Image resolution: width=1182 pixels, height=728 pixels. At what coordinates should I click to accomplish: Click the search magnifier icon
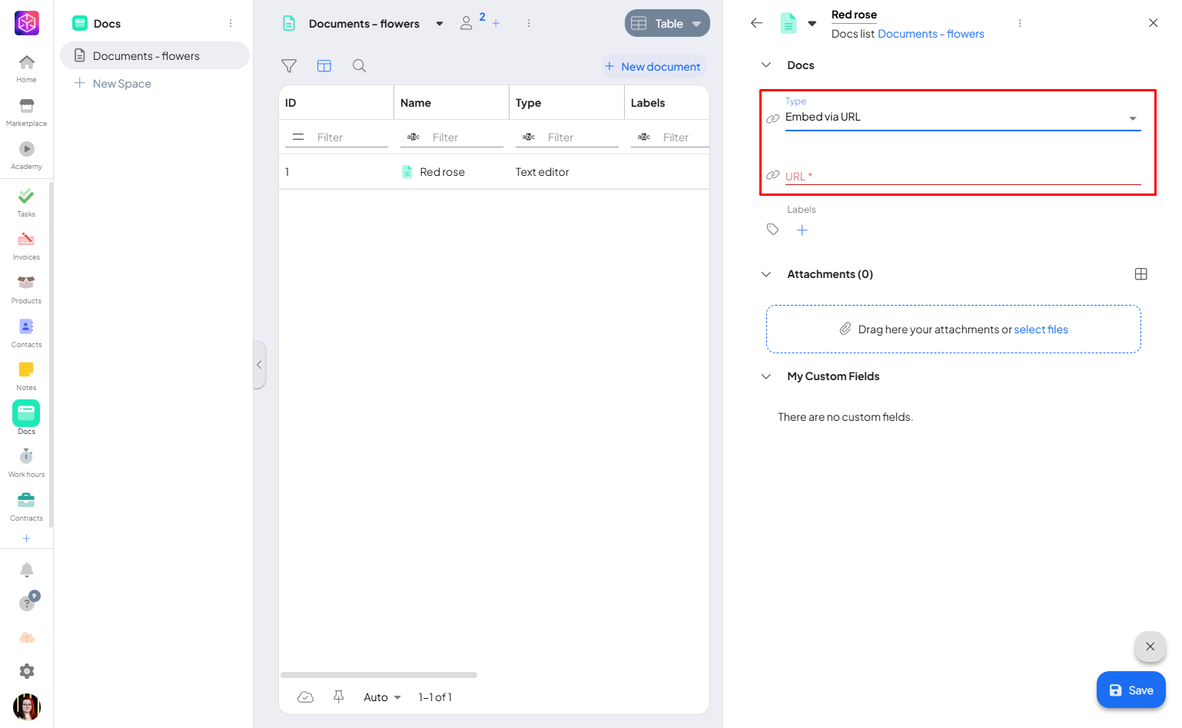[x=359, y=66]
